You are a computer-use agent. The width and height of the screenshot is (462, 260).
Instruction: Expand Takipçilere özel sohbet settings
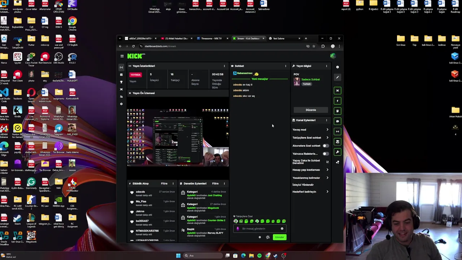click(310, 138)
